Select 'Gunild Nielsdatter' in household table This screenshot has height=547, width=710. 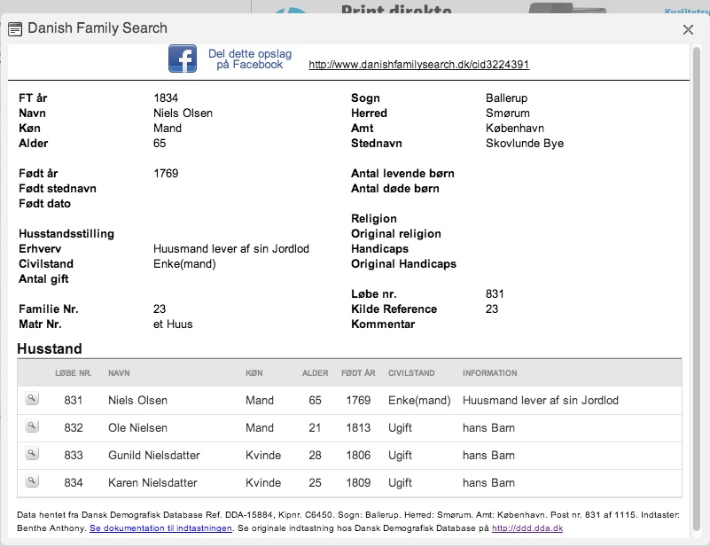point(154,455)
